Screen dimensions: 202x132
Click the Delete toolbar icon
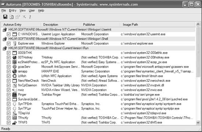[24, 17]
